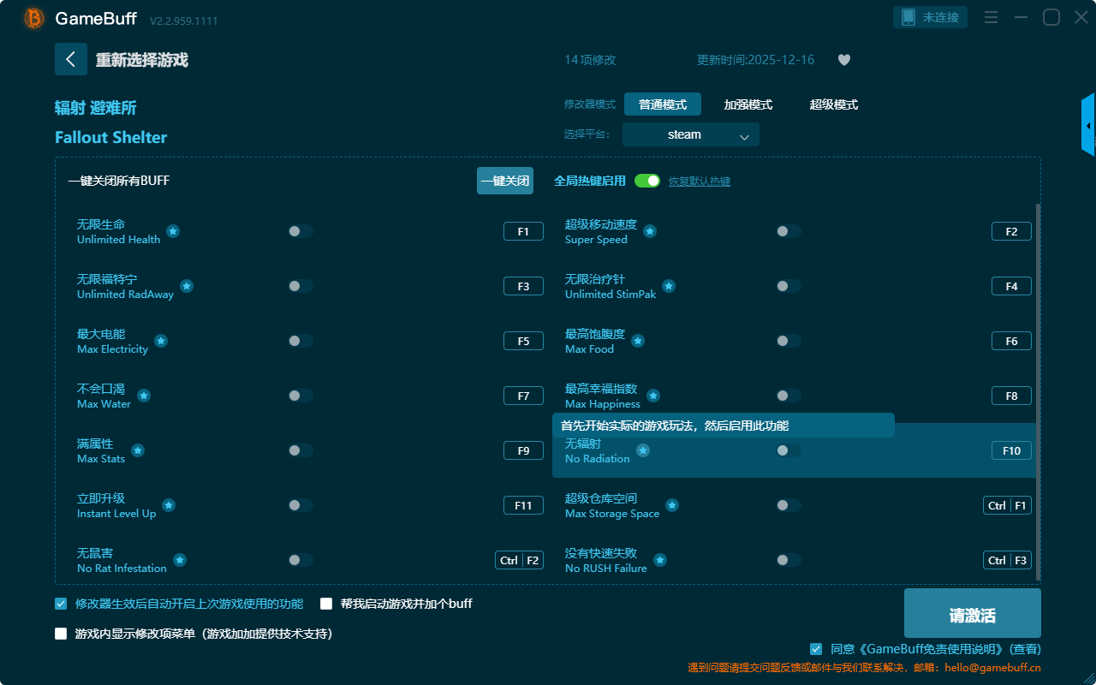This screenshot has height=685, width=1096.
Task: Open the steam platform dropdown
Action: tap(690, 134)
